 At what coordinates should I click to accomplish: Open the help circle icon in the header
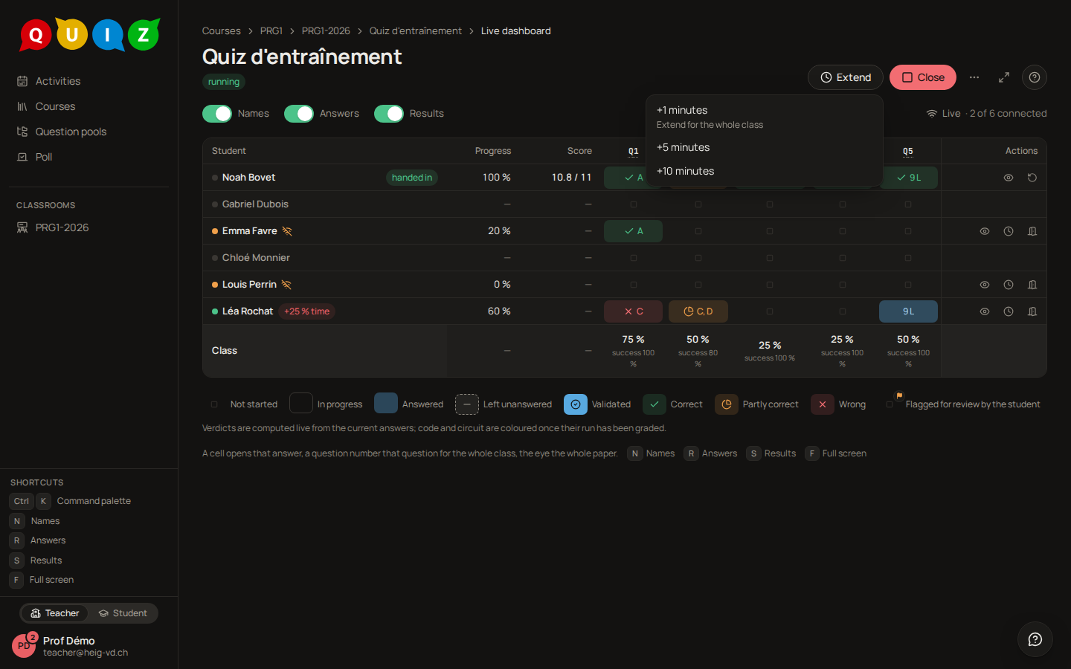coord(1035,77)
